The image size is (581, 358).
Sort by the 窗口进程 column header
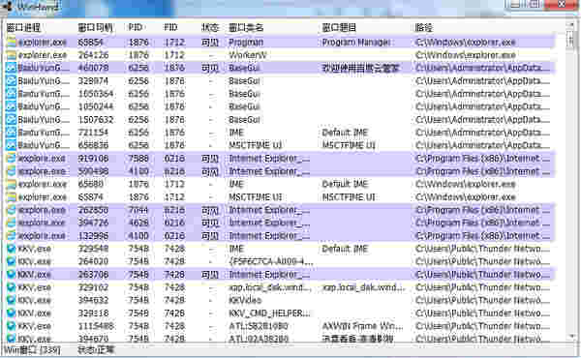click(23, 27)
